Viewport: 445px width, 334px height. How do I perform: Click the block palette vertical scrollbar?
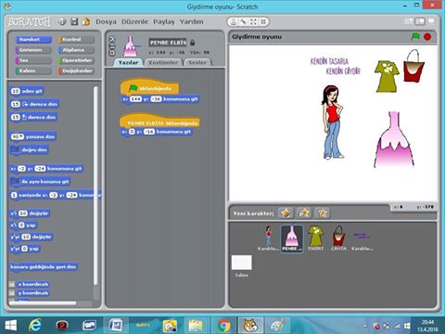click(x=95, y=186)
